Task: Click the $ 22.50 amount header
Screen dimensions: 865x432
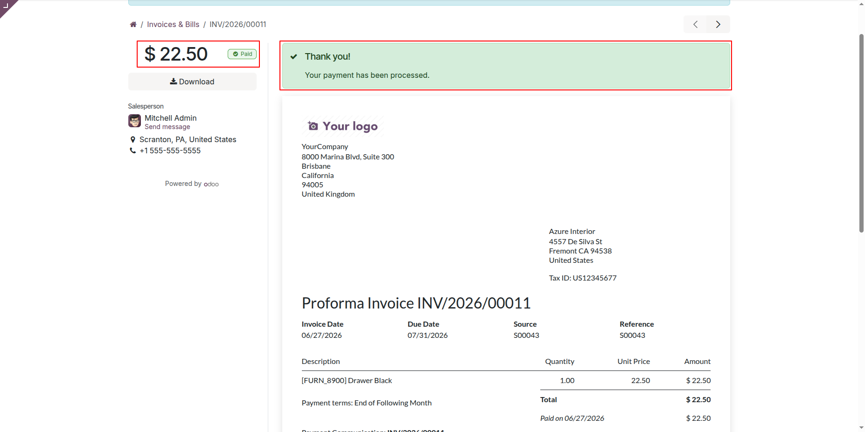Action: [176, 54]
